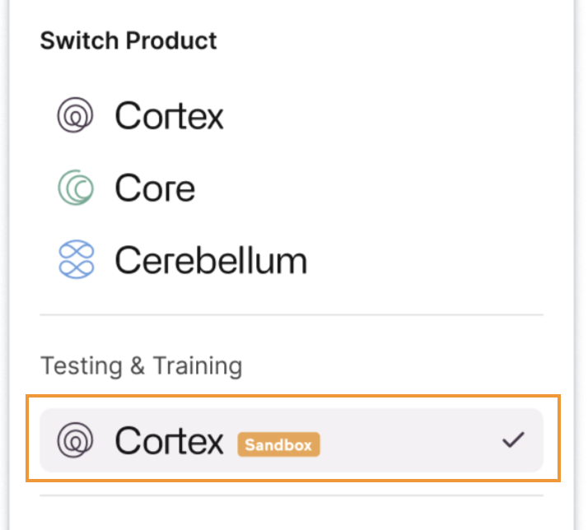This screenshot has width=588, height=530.
Task: Click the blank area right of Core
Action: 367,188
